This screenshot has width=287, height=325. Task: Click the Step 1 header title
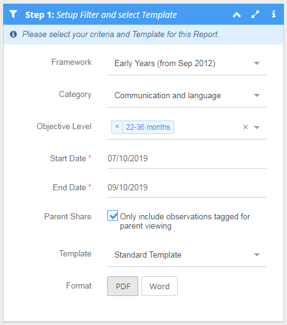[x=101, y=15]
